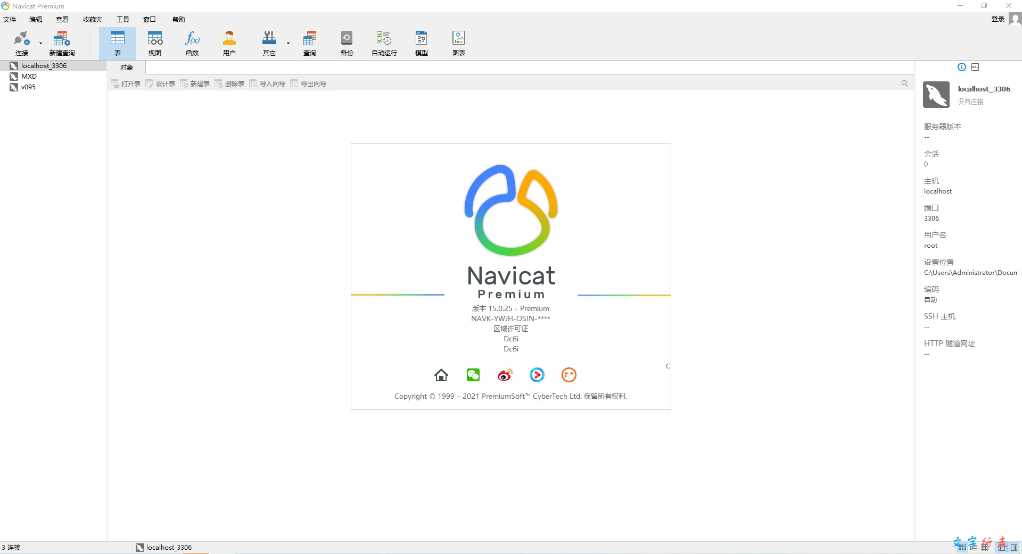This screenshot has width=1022, height=554.
Task: Click the 'NAVK-YWJH-OSIN-****' license key text
Action: (x=511, y=319)
